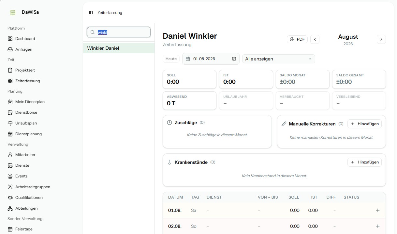Click the Events siren icon
This screenshot has height=234, width=397.
tap(10, 176)
